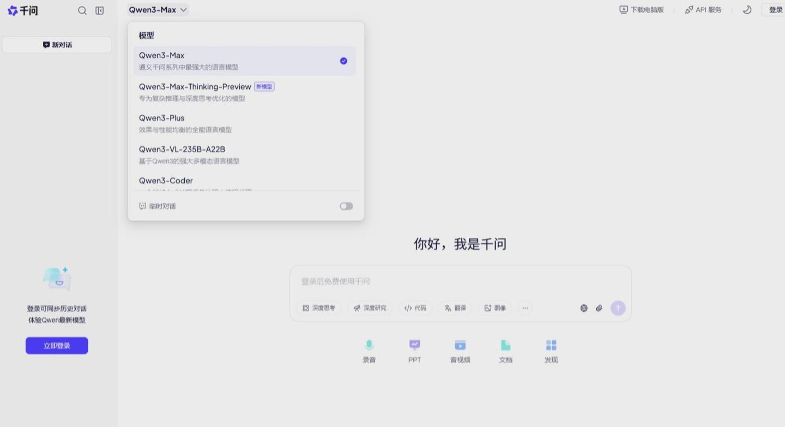Select the Qwen3-Plus model
This screenshot has width=785, height=427.
tap(161, 118)
